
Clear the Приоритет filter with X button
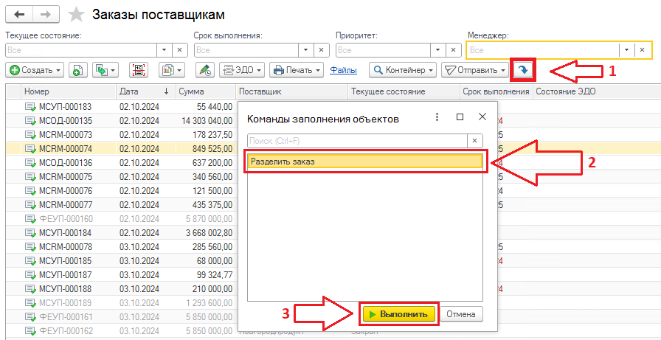pos(460,50)
